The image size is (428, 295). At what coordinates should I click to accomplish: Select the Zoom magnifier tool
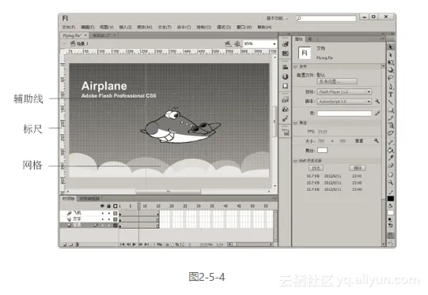click(391, 182)
